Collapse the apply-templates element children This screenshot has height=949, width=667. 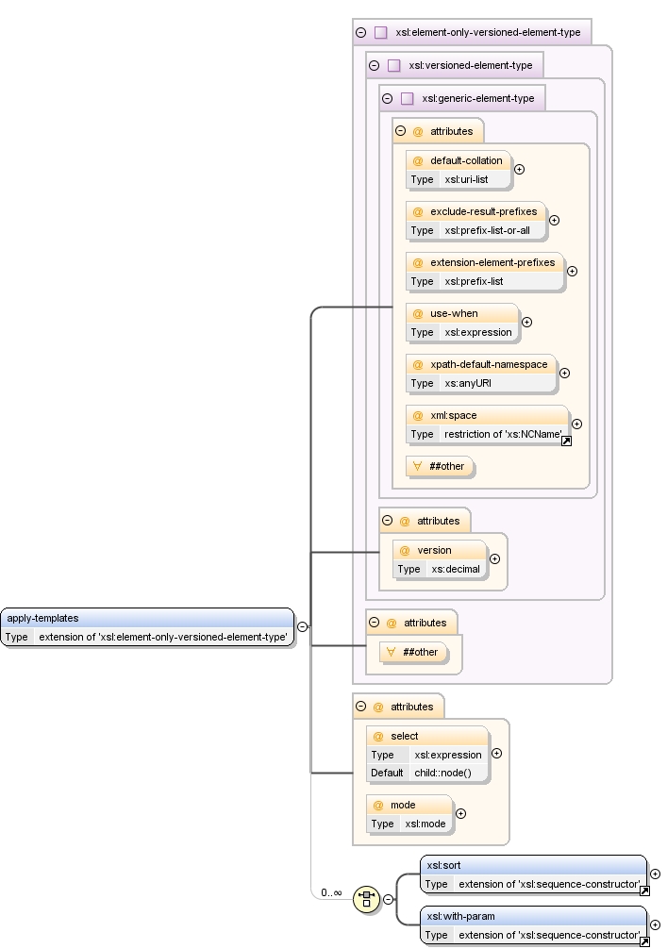(302, 626)
